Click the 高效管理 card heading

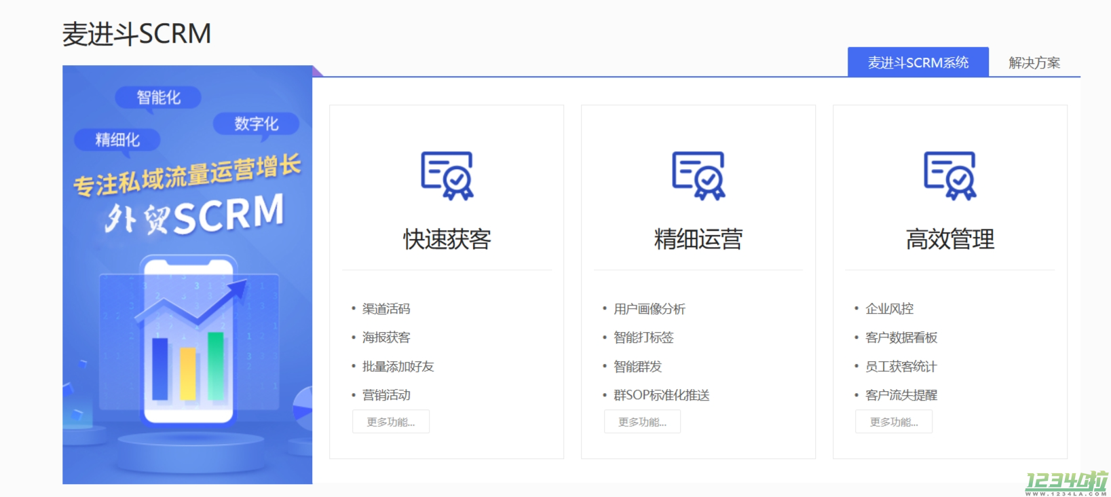(x=950, y=239)
